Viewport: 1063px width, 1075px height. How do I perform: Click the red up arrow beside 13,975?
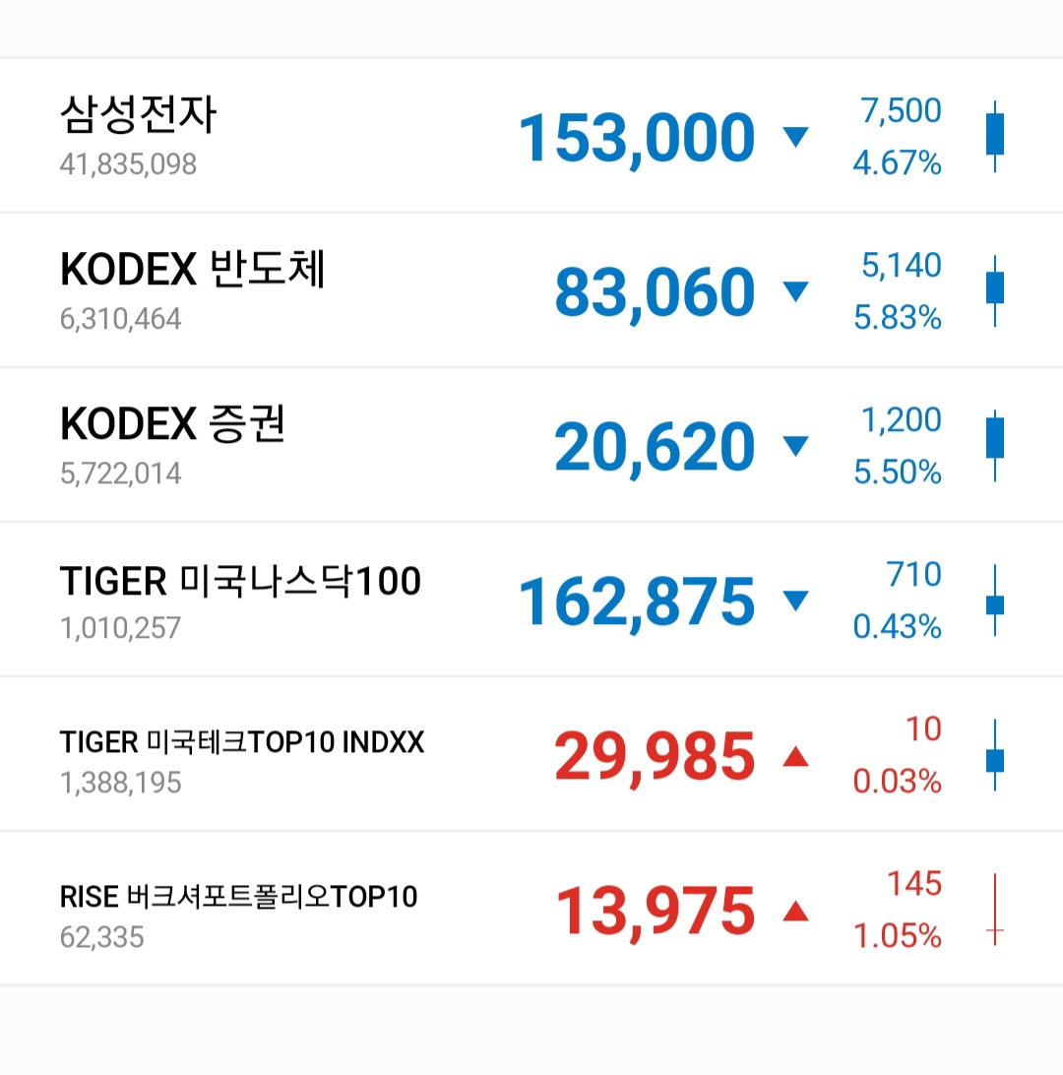point(795,912)
